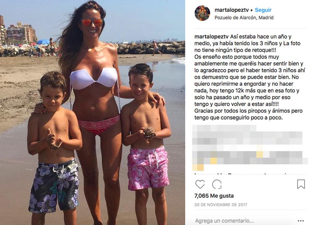Click the blue beach umbrella in the photo
The width and height of the screenshot is (313, 225).
point(43,42)
